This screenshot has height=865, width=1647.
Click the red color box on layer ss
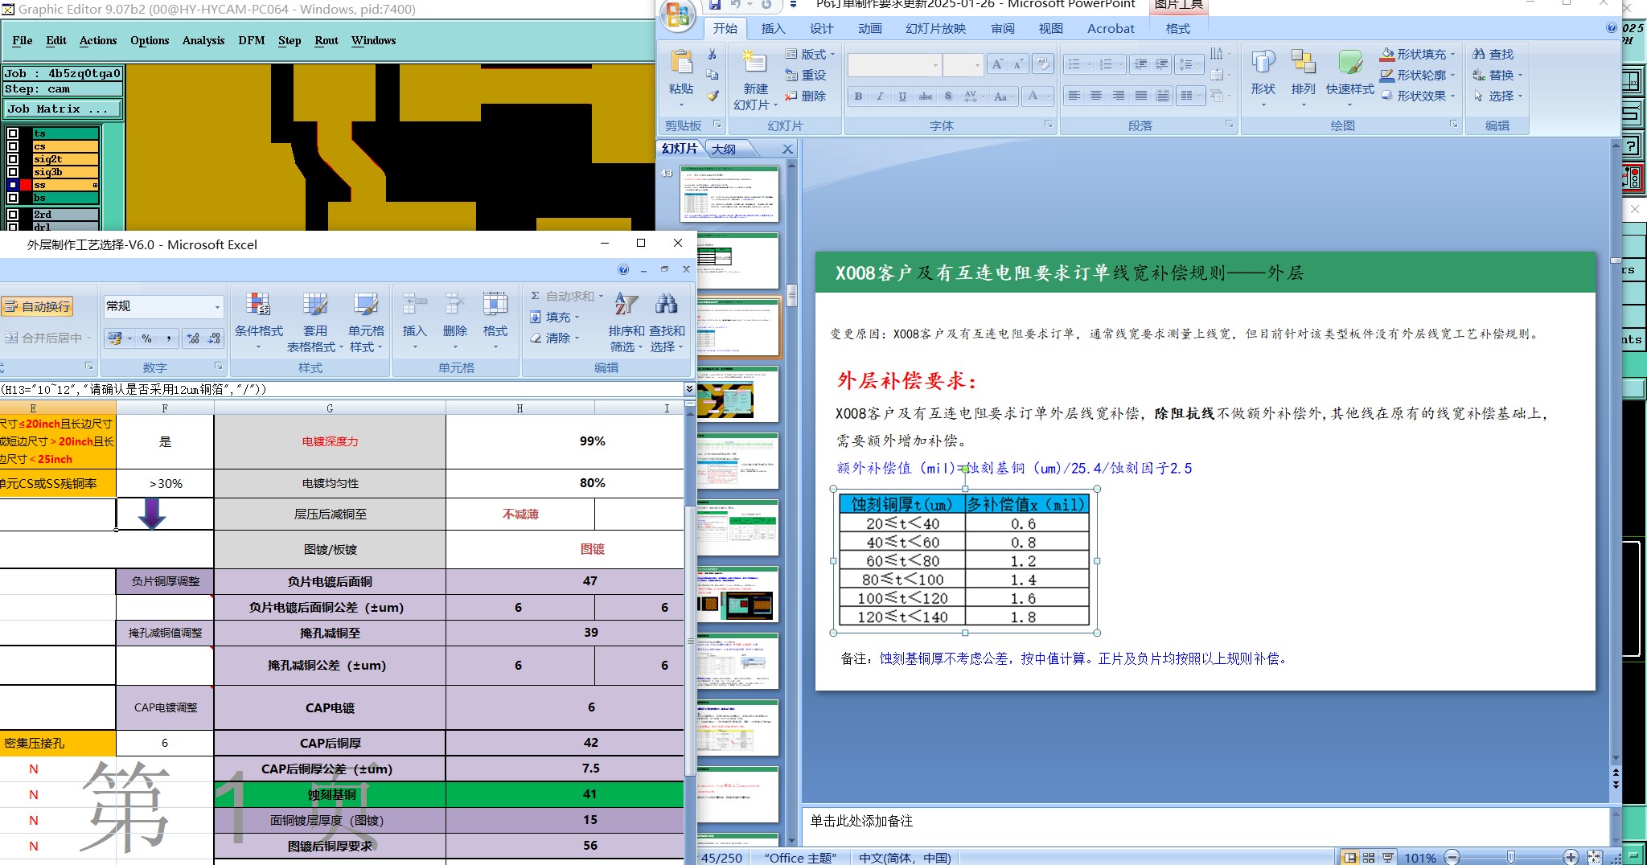26,185
